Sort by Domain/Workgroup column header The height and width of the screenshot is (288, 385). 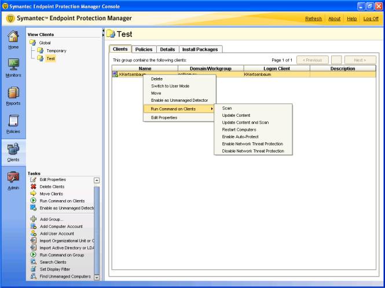click(x=210, y=68)
